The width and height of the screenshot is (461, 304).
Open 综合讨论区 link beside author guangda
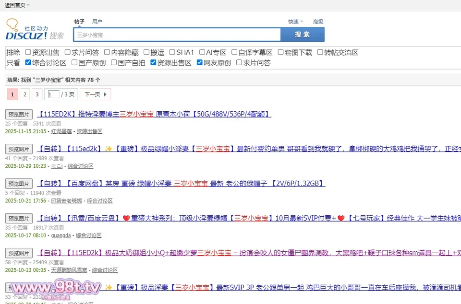pos(88,235)
